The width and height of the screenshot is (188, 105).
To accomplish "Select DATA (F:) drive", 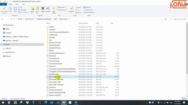I will (x=8, y=48).
